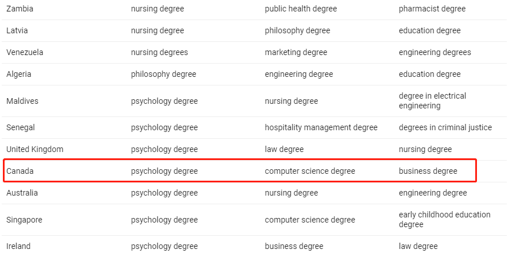Select the Singapore row label
Image resolution: width=520 pixels, height=257 pixels.
(24, 220)
